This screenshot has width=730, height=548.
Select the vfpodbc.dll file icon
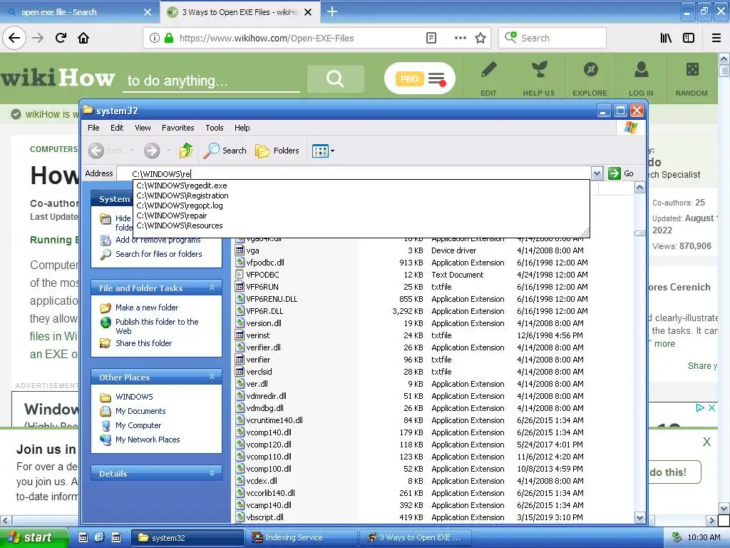click(240, 263)
